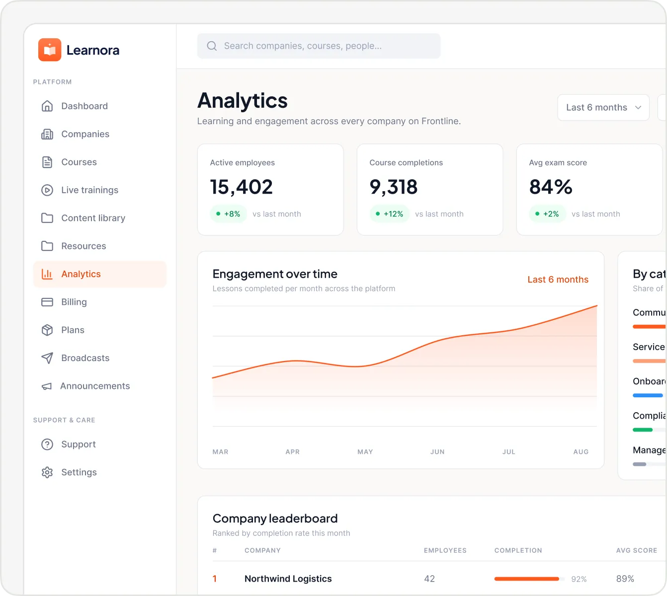Click the blue Onboarding category bar
The width and height of the screenshot is (667, 596).
648,395
